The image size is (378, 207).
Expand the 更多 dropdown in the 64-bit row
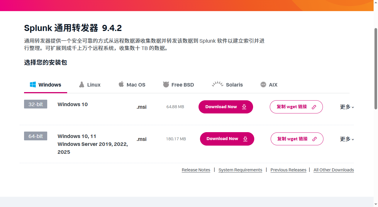coord(347,139)
